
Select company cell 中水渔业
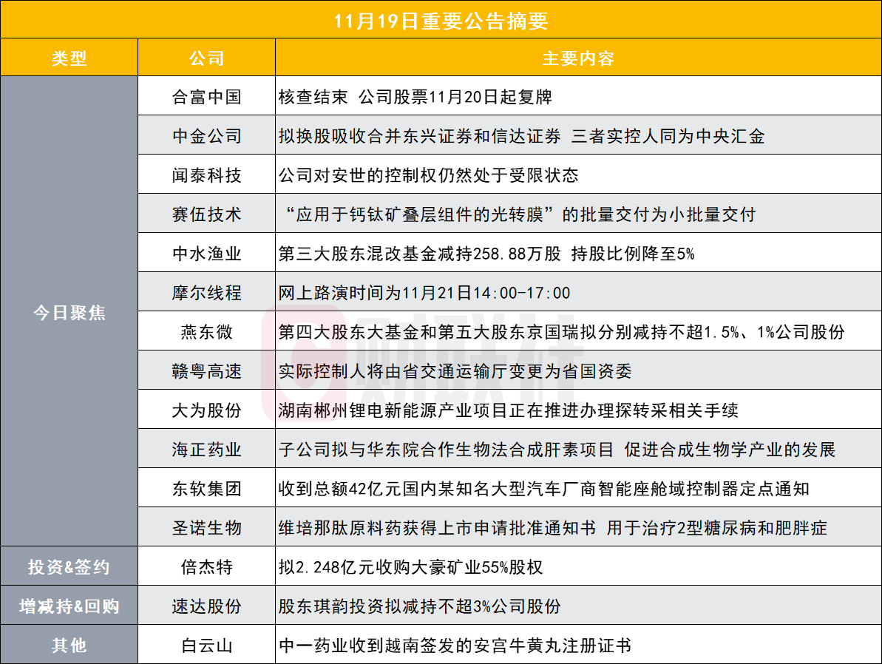[x=206, y=253]
